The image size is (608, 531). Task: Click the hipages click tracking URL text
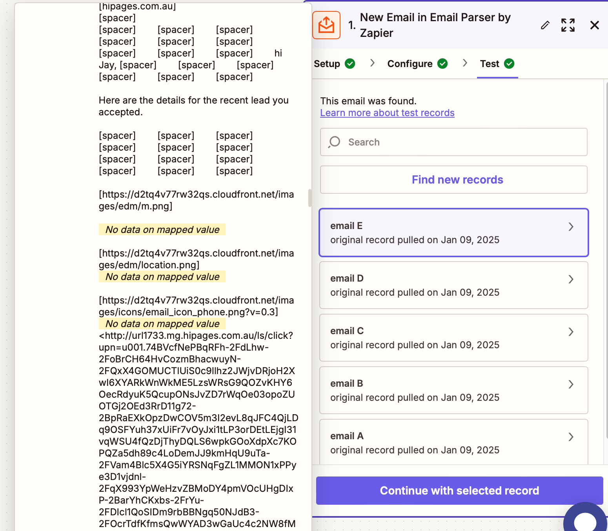pyautogui.click(x=198, y=430)
